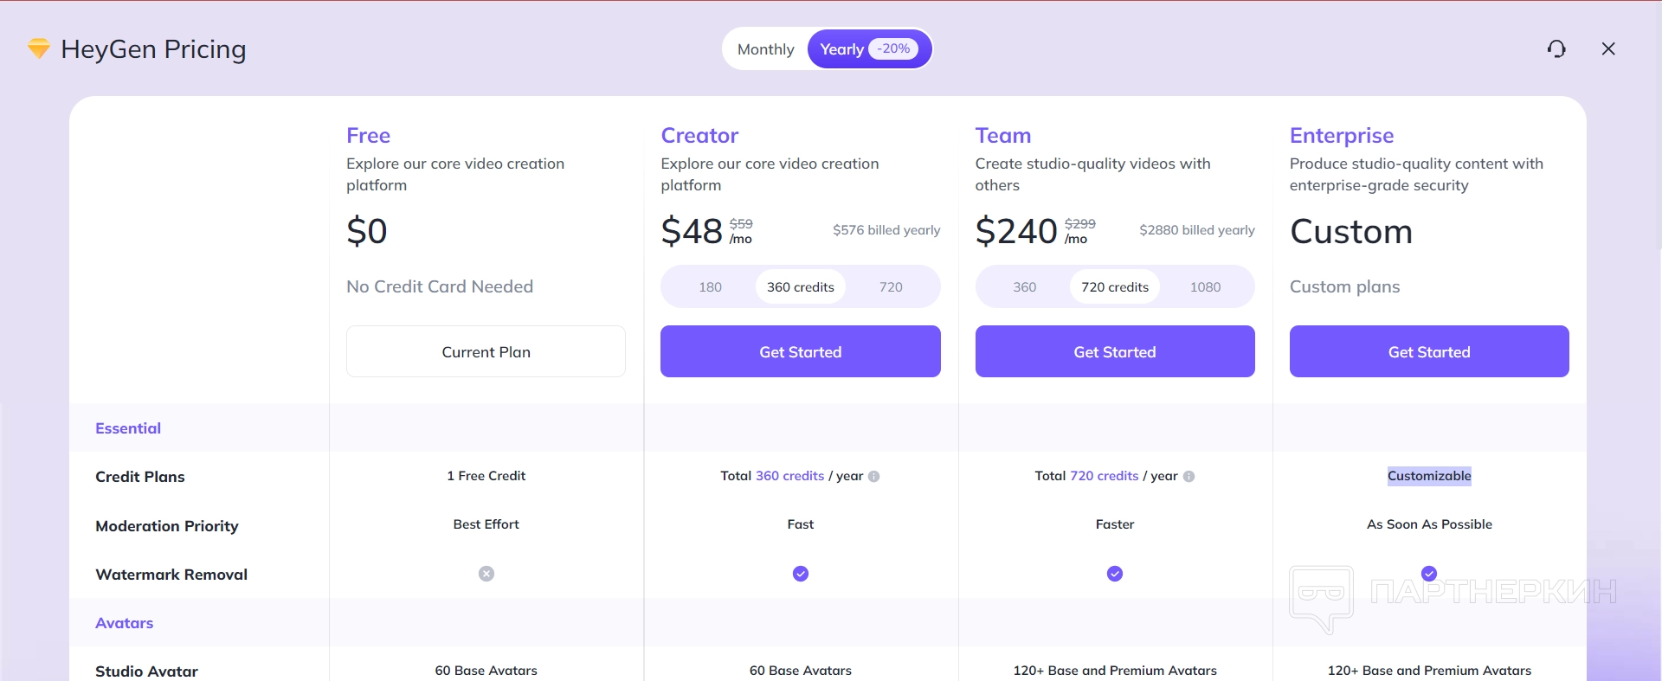
Task: Click the Creator plan watermark removal checkmark
Action: [801, 574]
